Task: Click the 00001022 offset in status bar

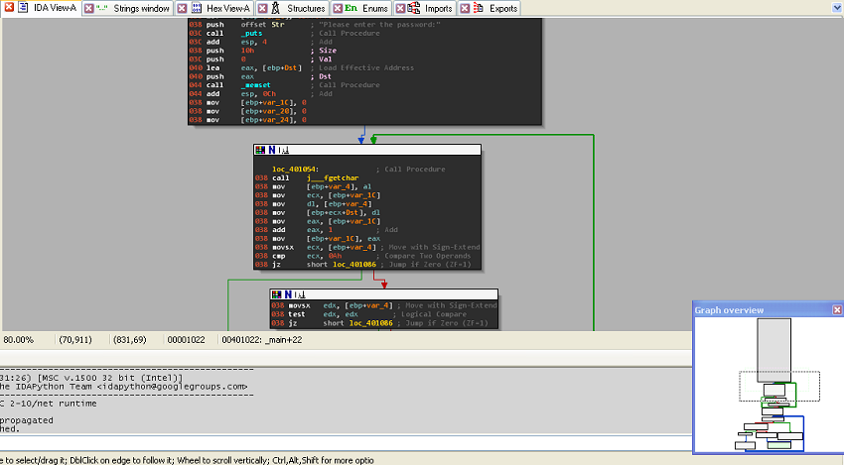Action: (x=186, y=340)
